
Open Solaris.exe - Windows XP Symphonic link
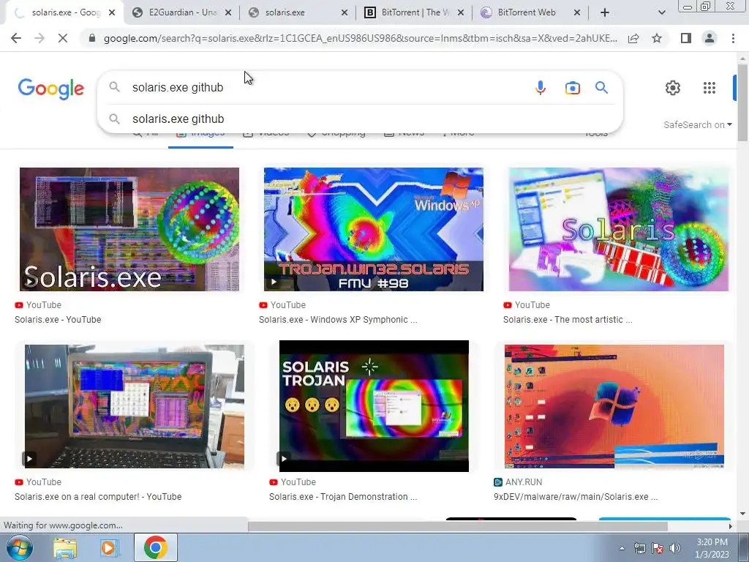pos(338,320)
